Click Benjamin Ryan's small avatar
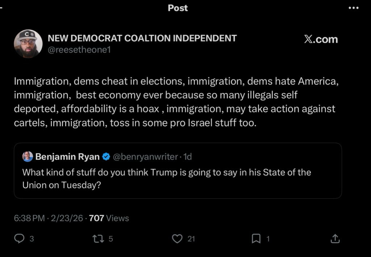 28,156
